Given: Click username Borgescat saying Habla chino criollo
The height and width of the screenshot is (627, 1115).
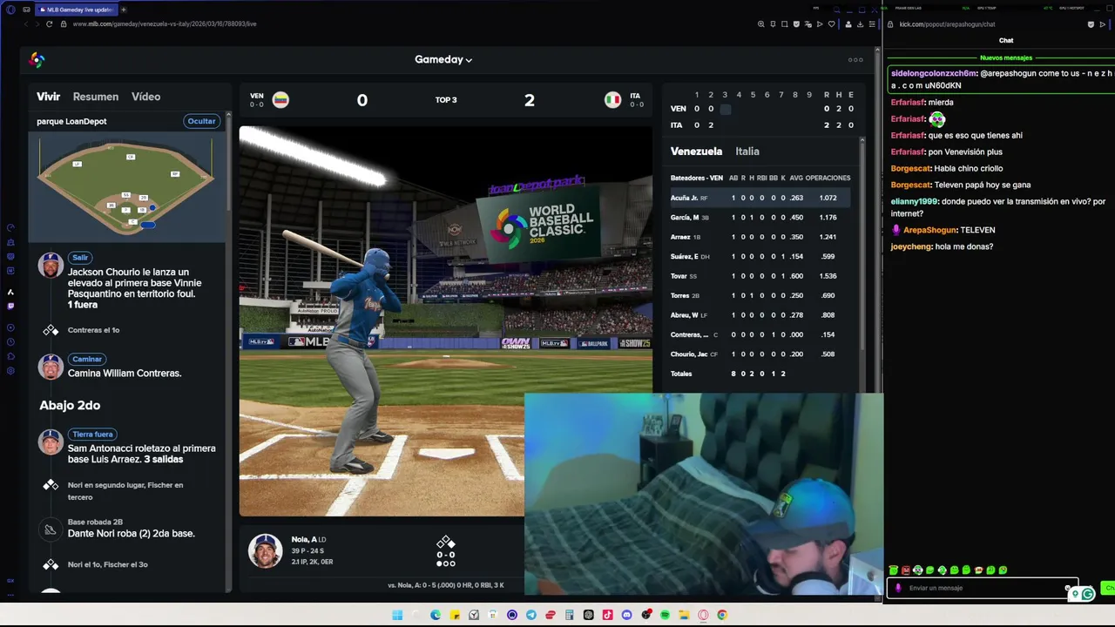Looking at the screenshot, I should (x=910, y=168).
